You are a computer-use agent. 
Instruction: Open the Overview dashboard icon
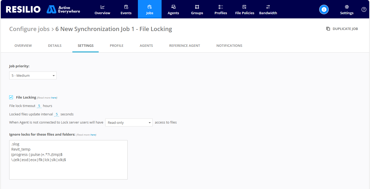[x=102, y=6]
